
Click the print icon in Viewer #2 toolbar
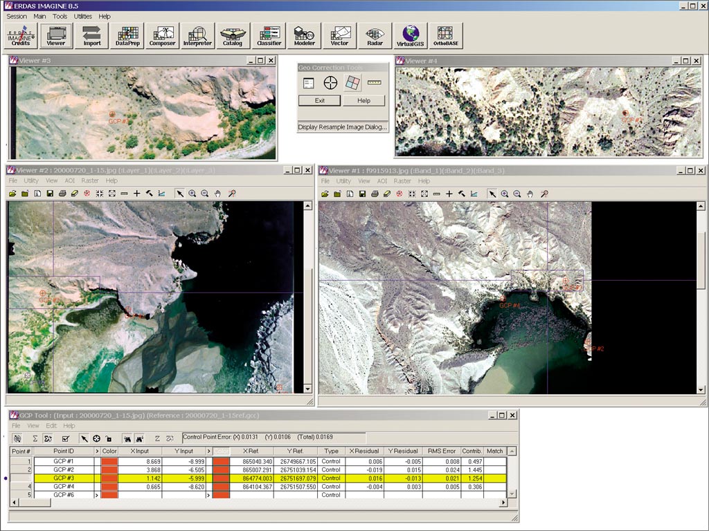click(62, 194)
